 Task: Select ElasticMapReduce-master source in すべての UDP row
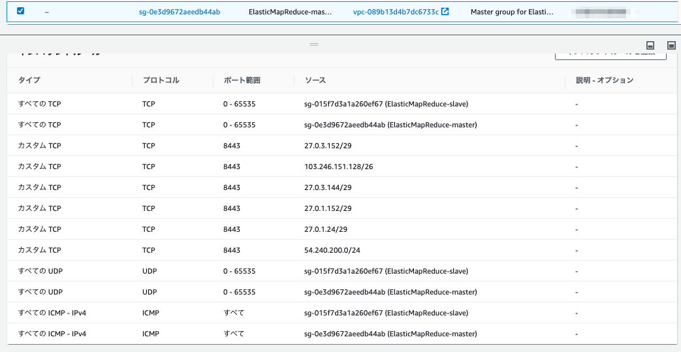click(x=390, y=292)
